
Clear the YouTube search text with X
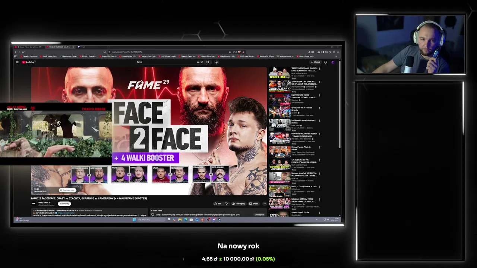point(202,62)
